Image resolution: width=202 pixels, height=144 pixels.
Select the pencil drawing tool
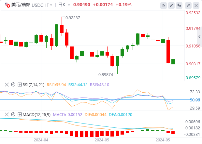(x=171, y=6)
